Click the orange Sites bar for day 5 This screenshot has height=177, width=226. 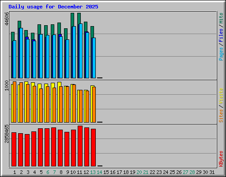pyautogui.click(x=41, y=105)
